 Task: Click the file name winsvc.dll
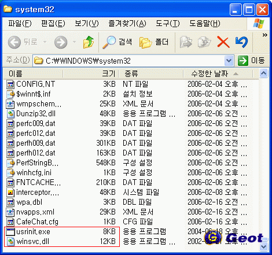(x=32, y=242)
